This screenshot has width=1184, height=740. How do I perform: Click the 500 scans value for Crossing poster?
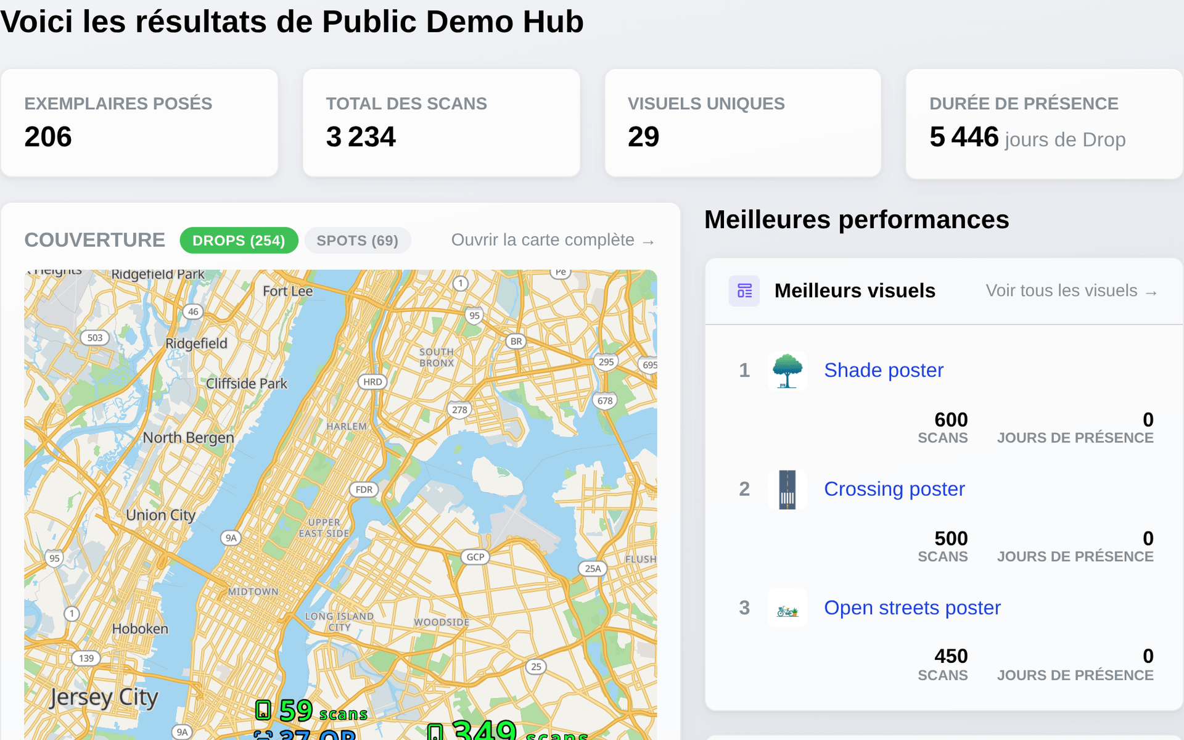point(950,538)
